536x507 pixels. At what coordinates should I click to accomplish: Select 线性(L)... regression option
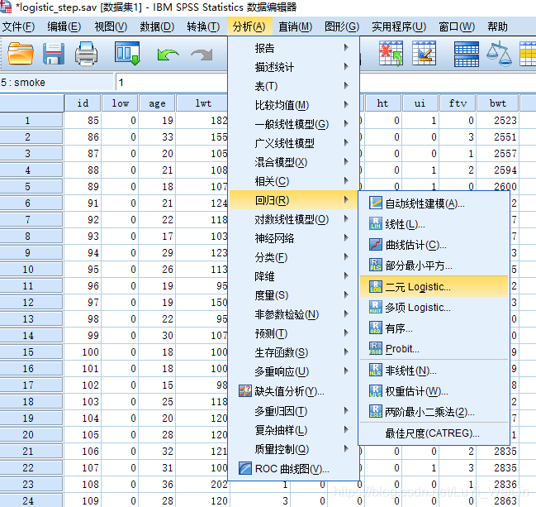pos(434,224)
